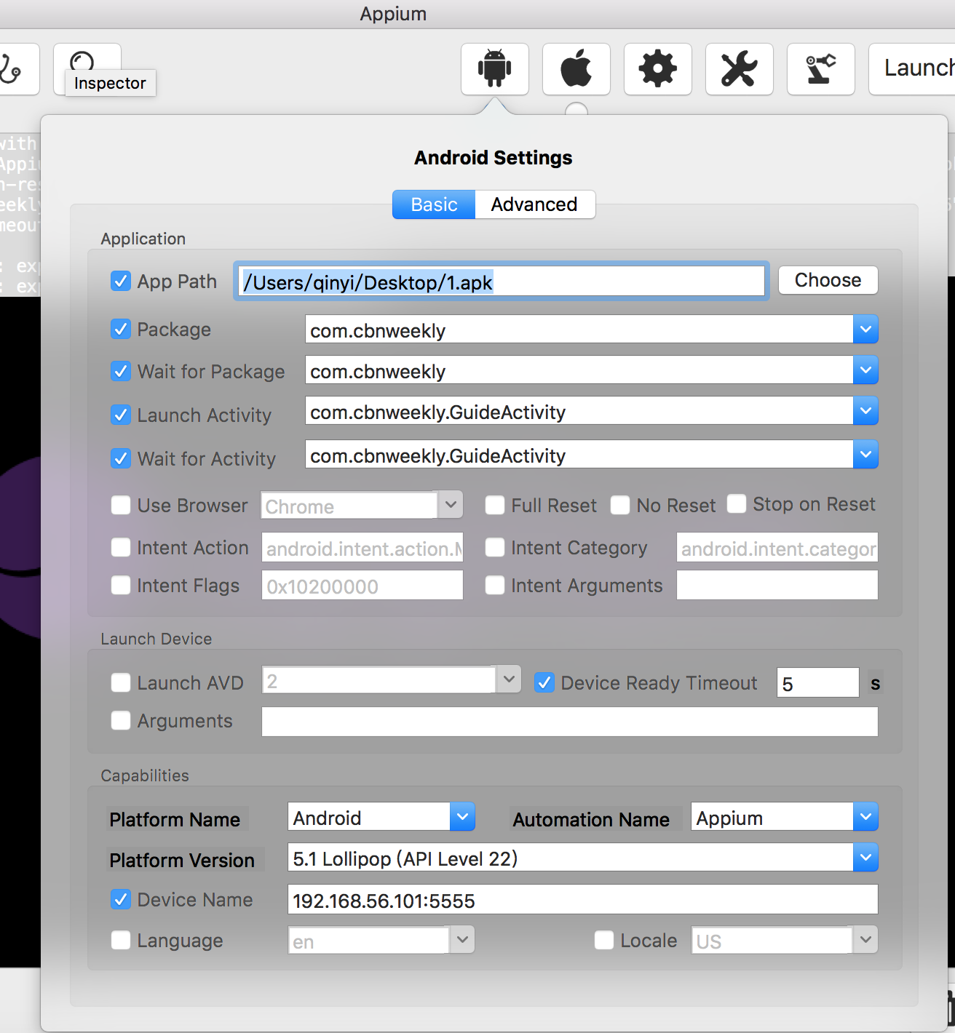This screenshot has height=1033, width=955.
Task: Enable the No Reset checkbox
Action: 620,505
